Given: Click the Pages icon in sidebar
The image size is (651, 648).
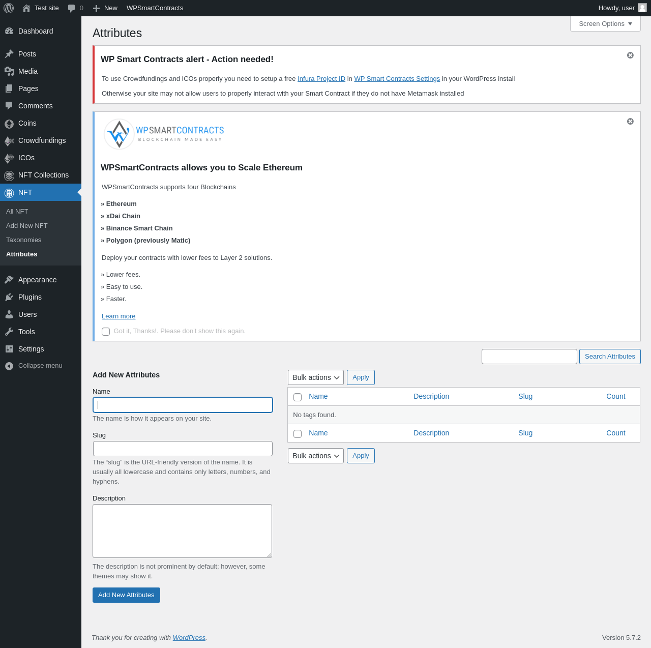Looking at the screenshot, I should click(9, 89).
